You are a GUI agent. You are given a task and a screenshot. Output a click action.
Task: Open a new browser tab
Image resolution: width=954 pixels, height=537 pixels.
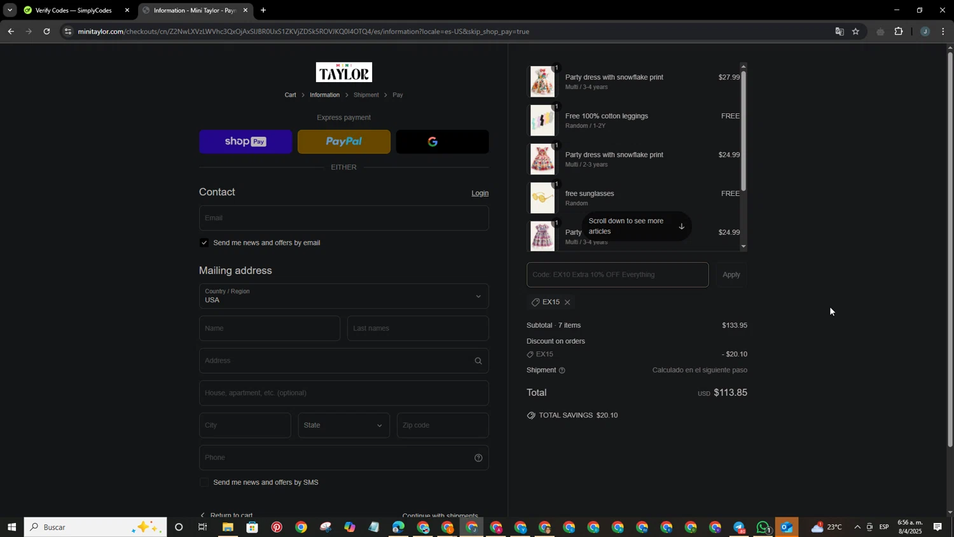[263, 10]
